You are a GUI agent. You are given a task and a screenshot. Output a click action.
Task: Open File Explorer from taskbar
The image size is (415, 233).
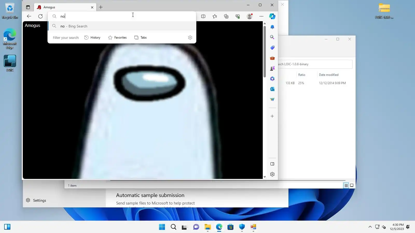(208, 227)
